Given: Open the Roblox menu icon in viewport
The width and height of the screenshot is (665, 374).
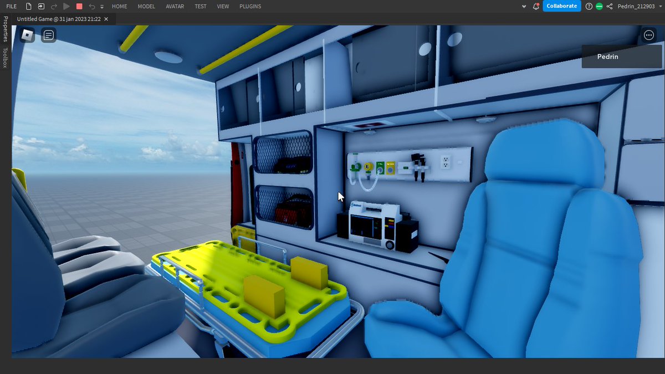Looking at the screenshot, I should tap(28, 35).
